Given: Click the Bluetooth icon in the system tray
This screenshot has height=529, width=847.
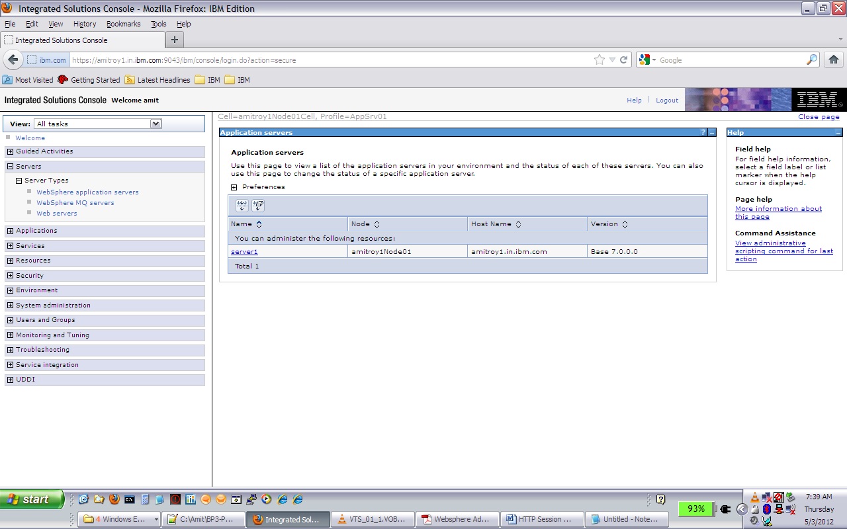Looking at the screenshot, I should [x=767, y=509].
